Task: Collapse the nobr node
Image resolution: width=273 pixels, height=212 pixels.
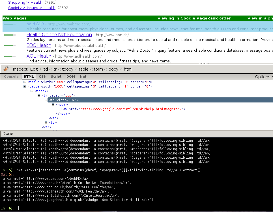Action: [x=53, y=105]
